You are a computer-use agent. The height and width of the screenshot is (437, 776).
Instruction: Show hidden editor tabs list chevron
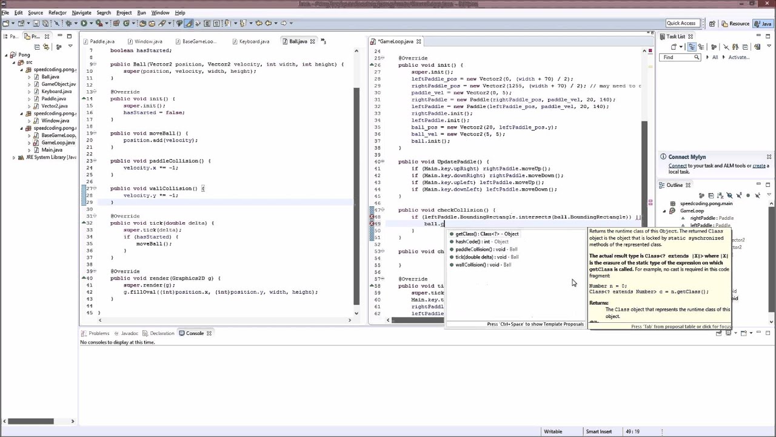323,41
